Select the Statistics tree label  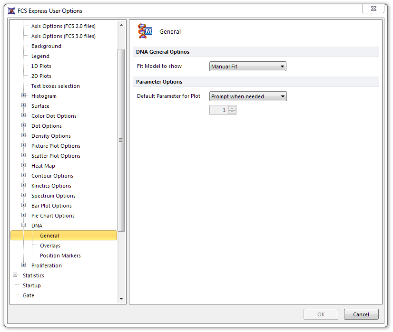coord(34,275)
